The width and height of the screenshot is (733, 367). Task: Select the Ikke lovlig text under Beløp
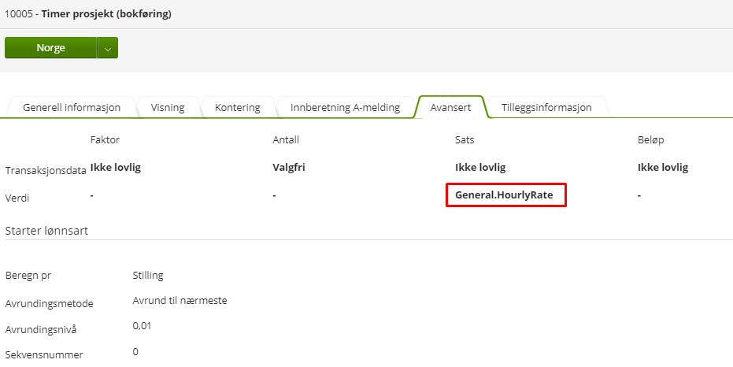[x=663, y=168]
